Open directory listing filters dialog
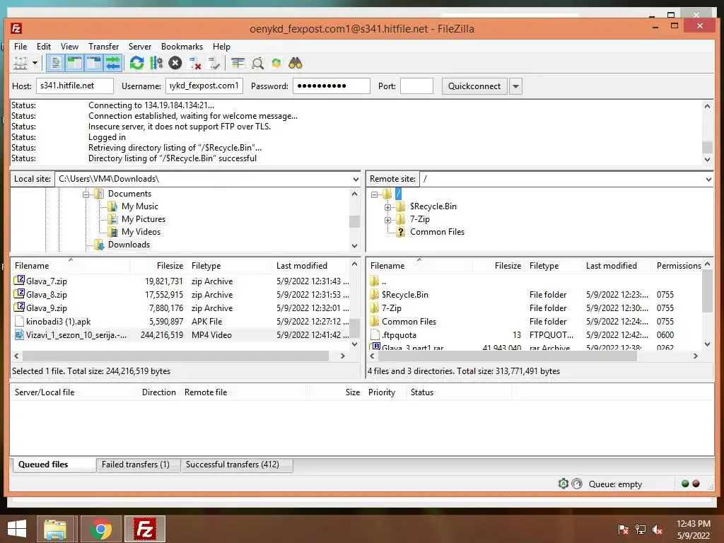 click(x=238, y=63)
